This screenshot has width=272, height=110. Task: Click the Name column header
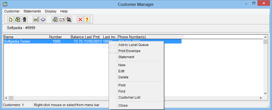9,37
